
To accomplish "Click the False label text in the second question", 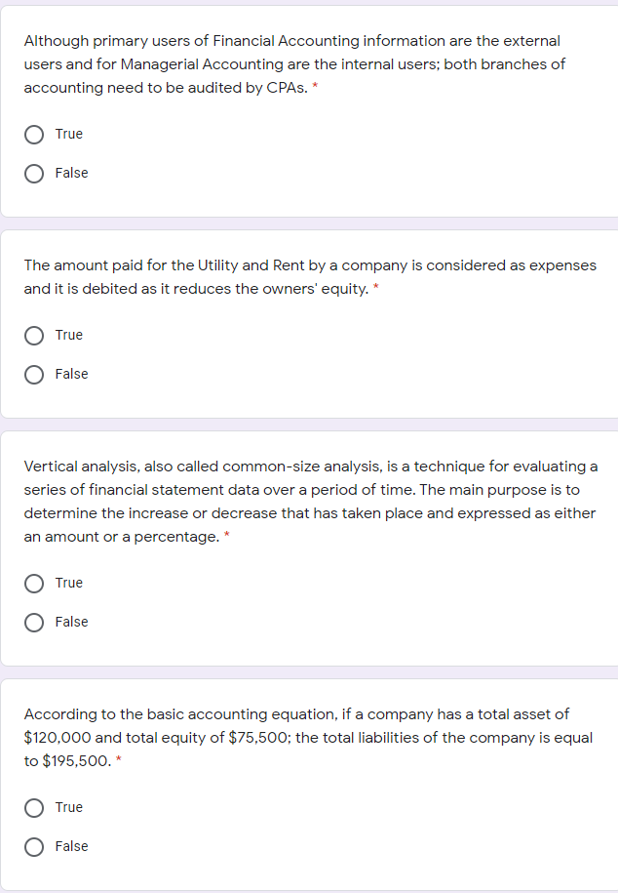I will pyautogui.click(x=72, y=375).
